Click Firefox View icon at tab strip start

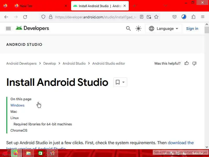5,6
